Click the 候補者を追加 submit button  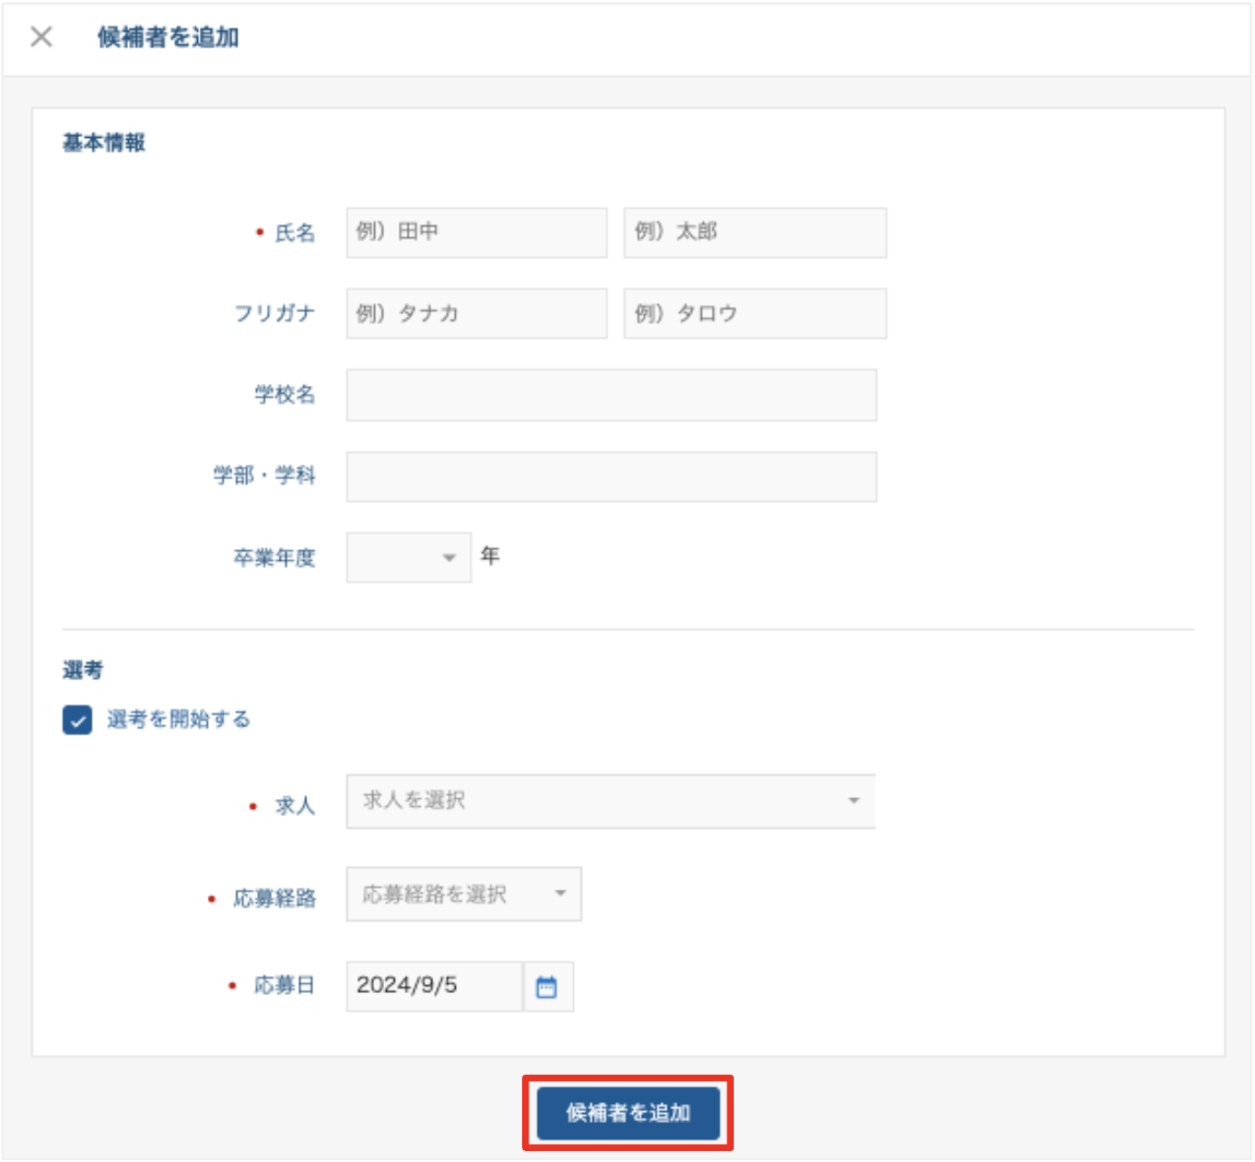627,1113
